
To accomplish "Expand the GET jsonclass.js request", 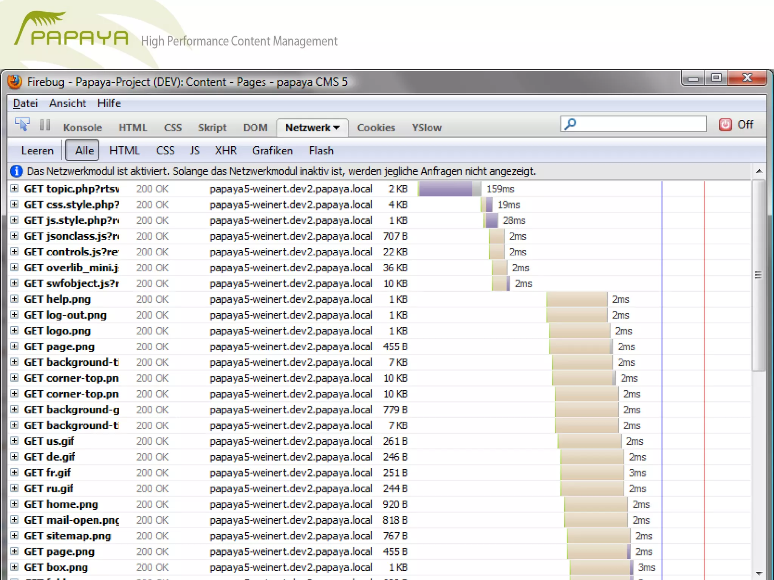I will click(x=14, y=236).
